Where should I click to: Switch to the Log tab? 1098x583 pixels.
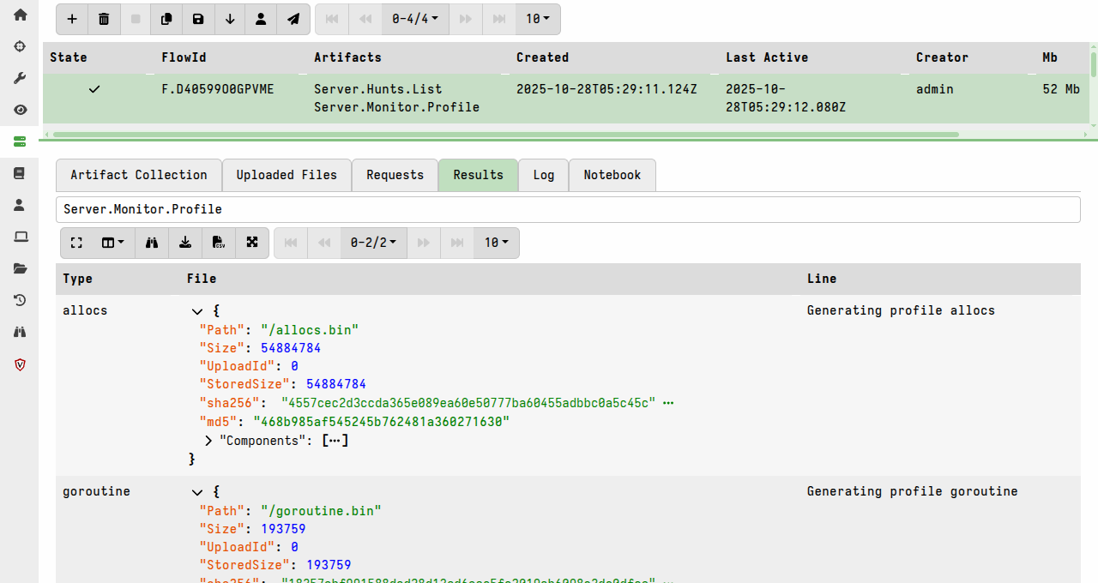click(x=543, y=175)
